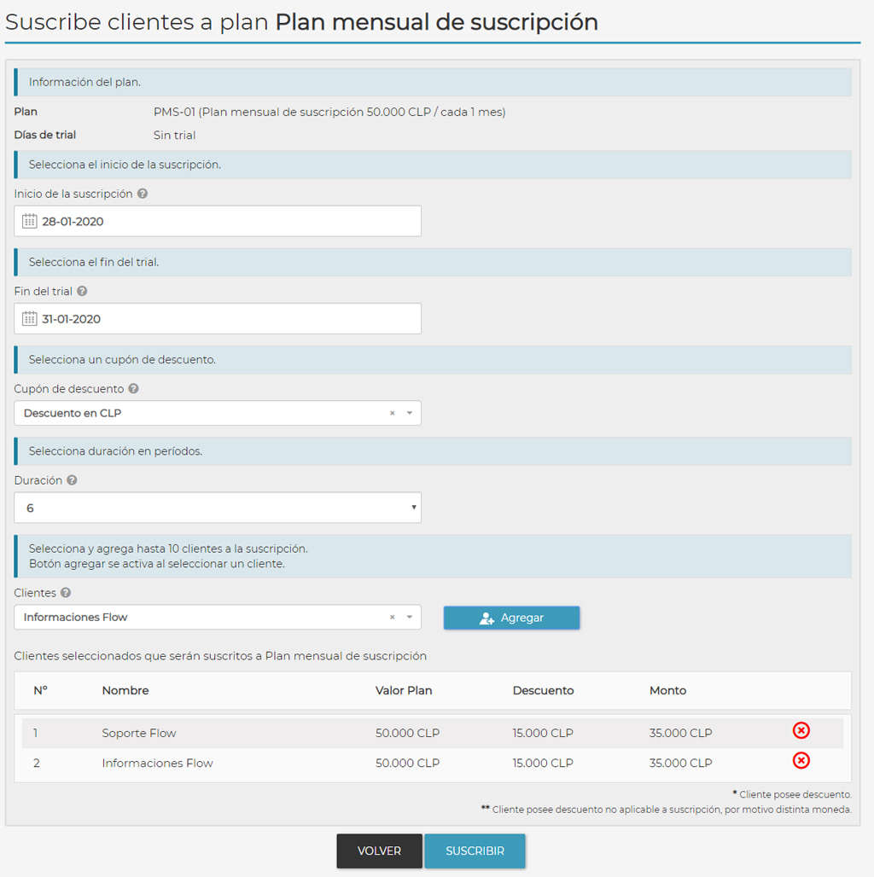
Task: Expand the Cupón de descuento dropdown arrow
Action: (410, 413)
